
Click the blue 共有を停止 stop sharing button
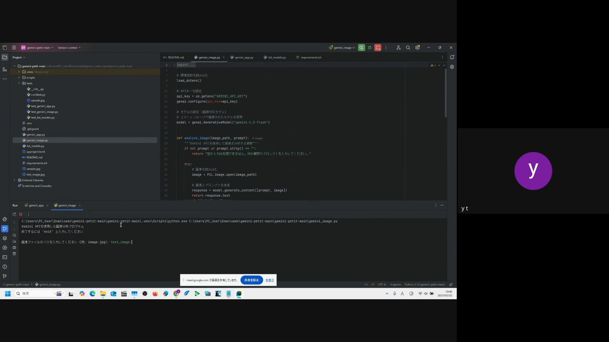point(252,280)
